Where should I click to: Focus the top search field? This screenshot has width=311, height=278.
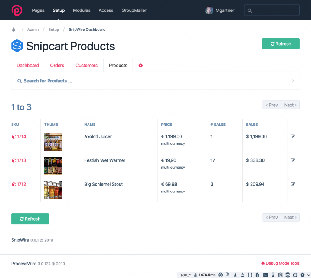point(272,10)
